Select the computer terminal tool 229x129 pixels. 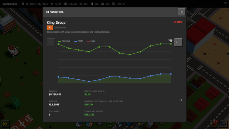click(x=150, y=125)
